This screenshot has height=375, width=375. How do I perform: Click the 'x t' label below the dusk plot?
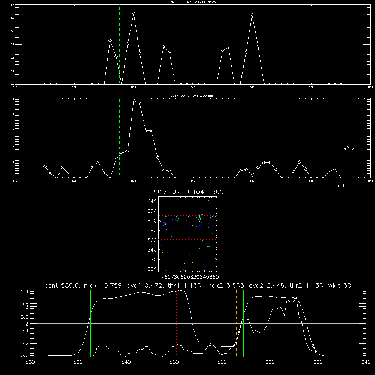pyautogui.click(x=341, y=186)
